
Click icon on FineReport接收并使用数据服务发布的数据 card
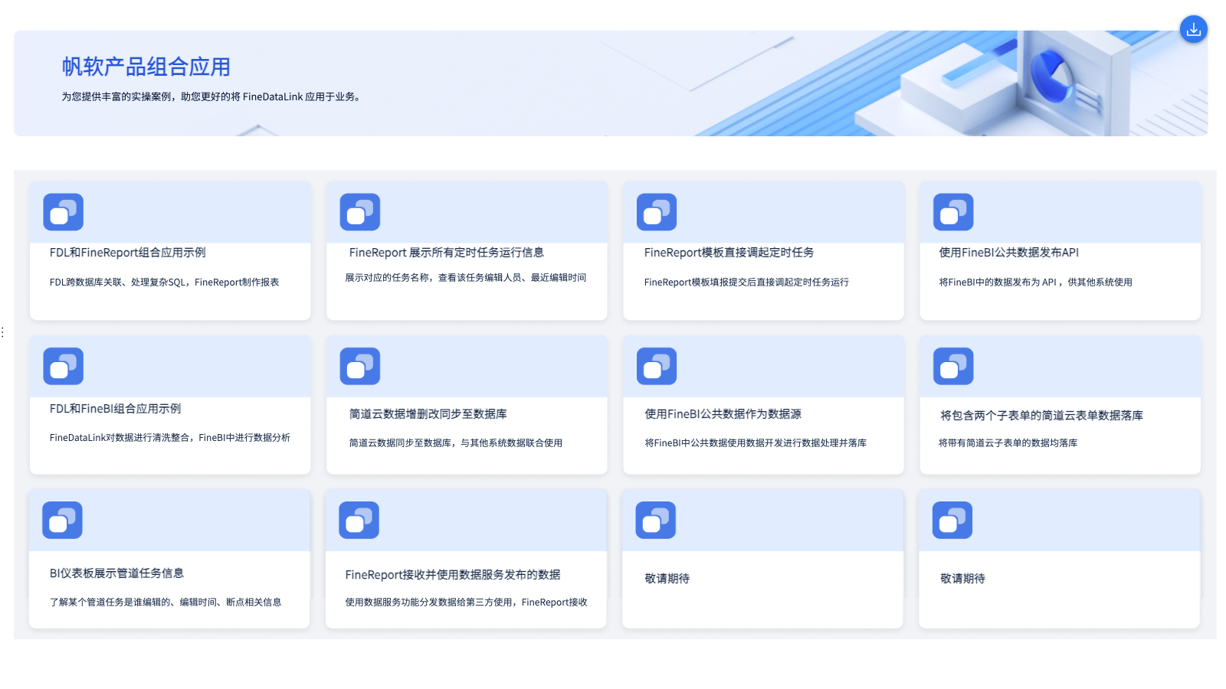[359, 521]
